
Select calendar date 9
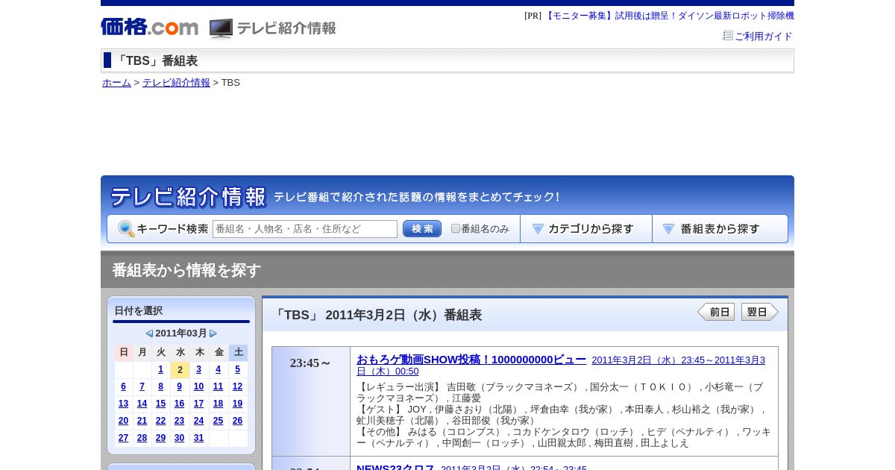point(179,386)
